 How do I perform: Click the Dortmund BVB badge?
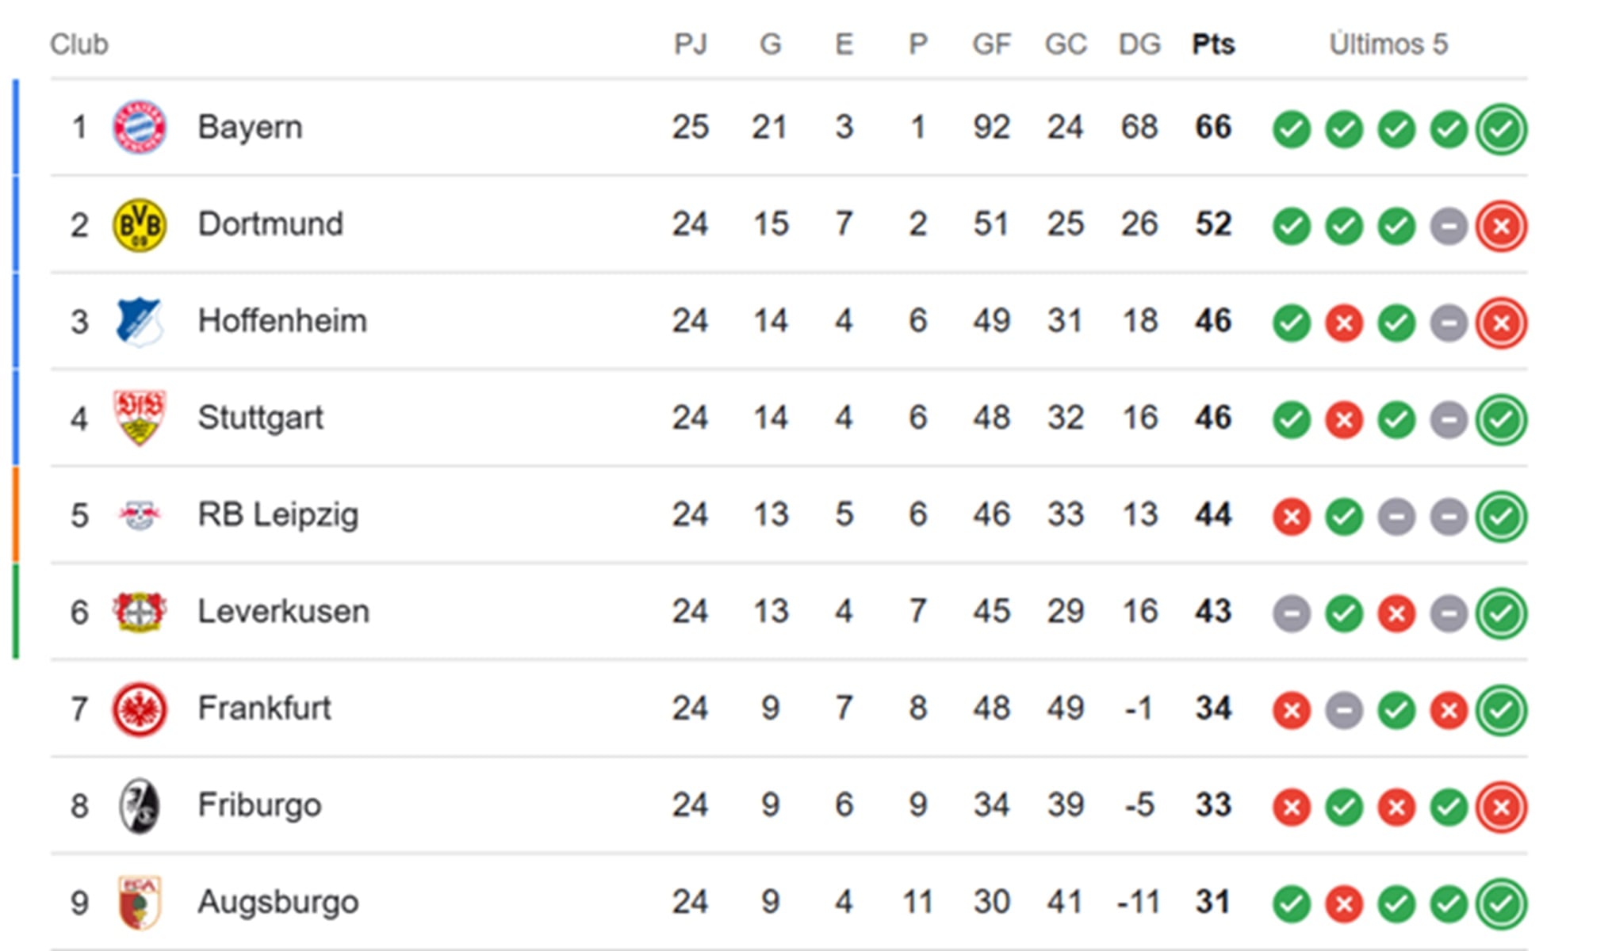(x=140, y=223)
